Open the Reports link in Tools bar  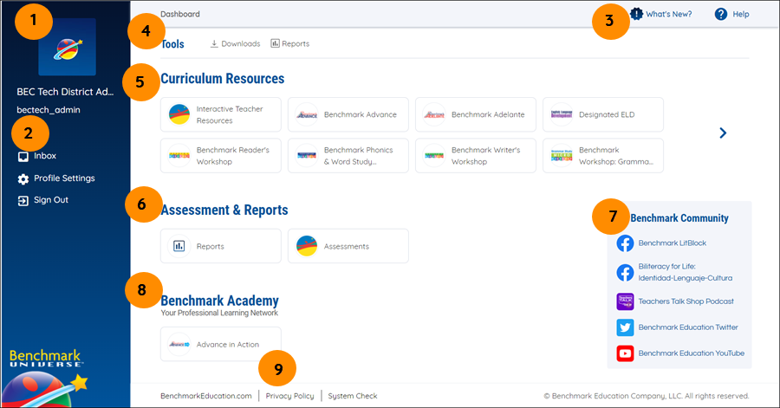tap(290, 43)
